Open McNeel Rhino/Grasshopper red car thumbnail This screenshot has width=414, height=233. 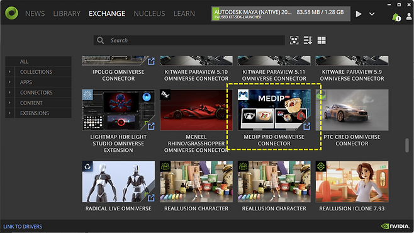point(196,110)
